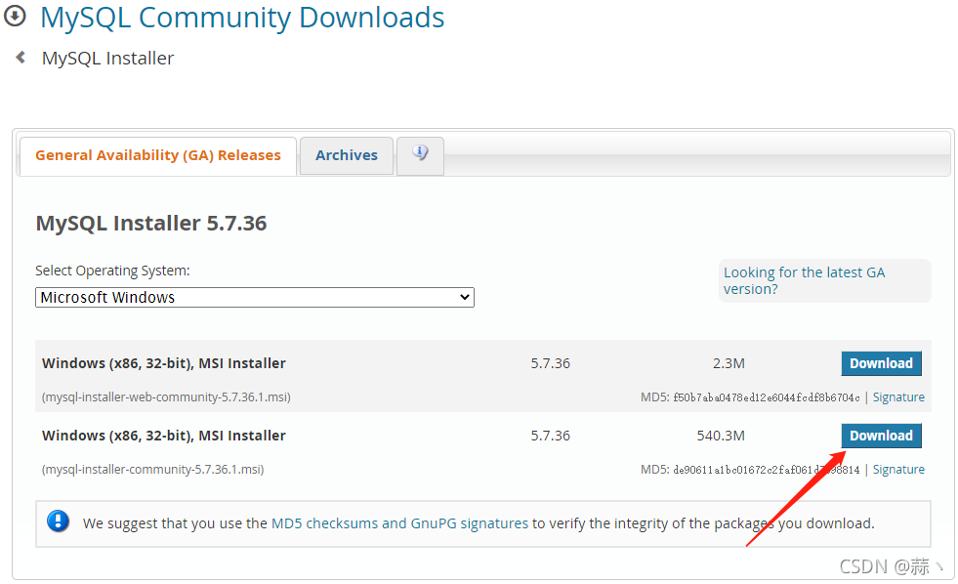The image size is (958, 584).
Task: Download the 540.3M community MSI installer
Action: [881, 436]
